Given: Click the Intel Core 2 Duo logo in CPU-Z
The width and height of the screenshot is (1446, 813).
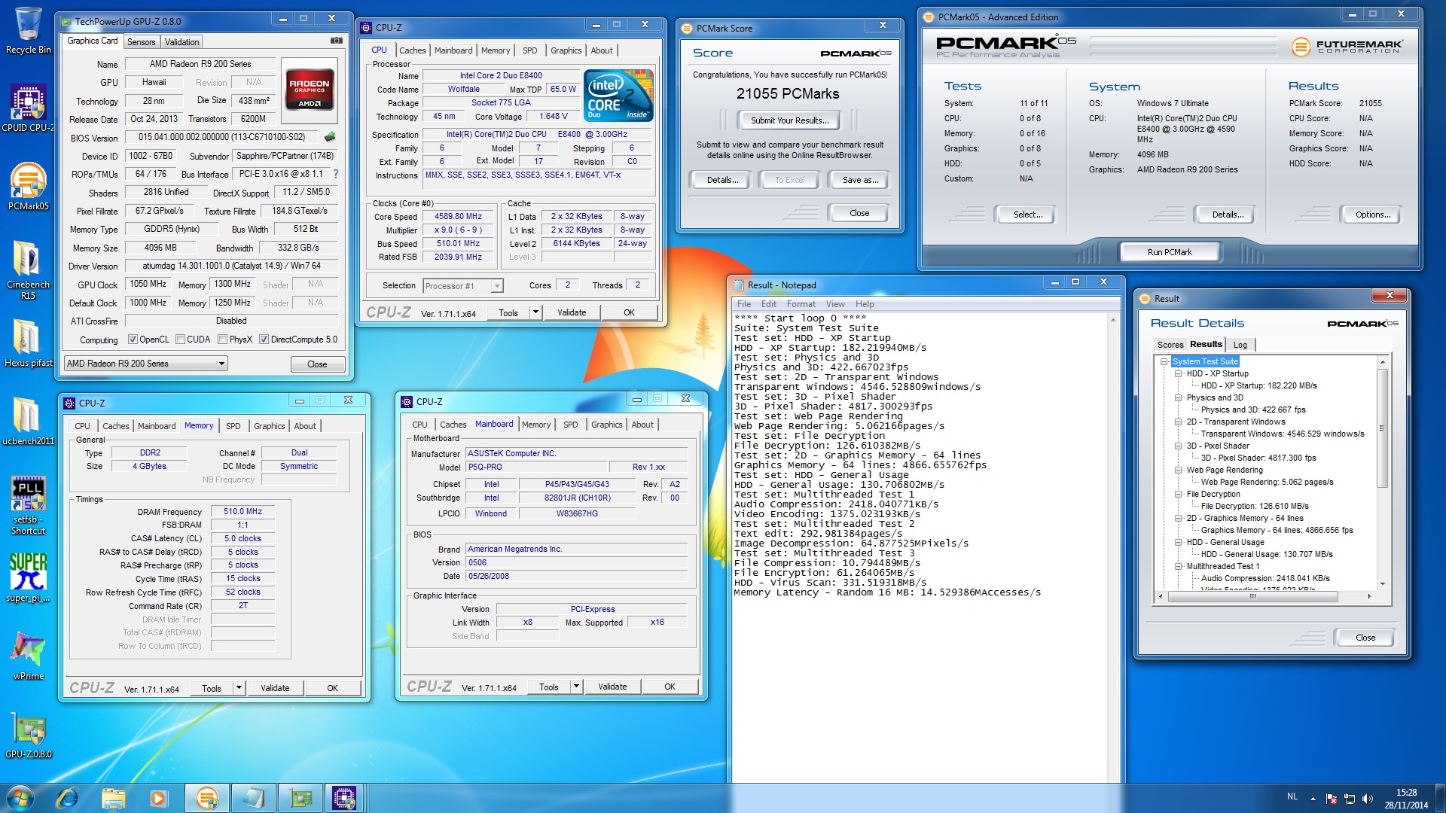Looking at the screenshot, I should click(x=619, y=95).
